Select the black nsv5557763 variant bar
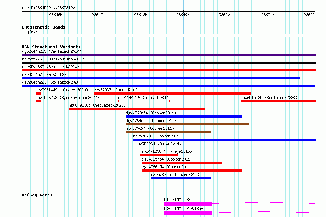326x217 pixels. point(168,63)
